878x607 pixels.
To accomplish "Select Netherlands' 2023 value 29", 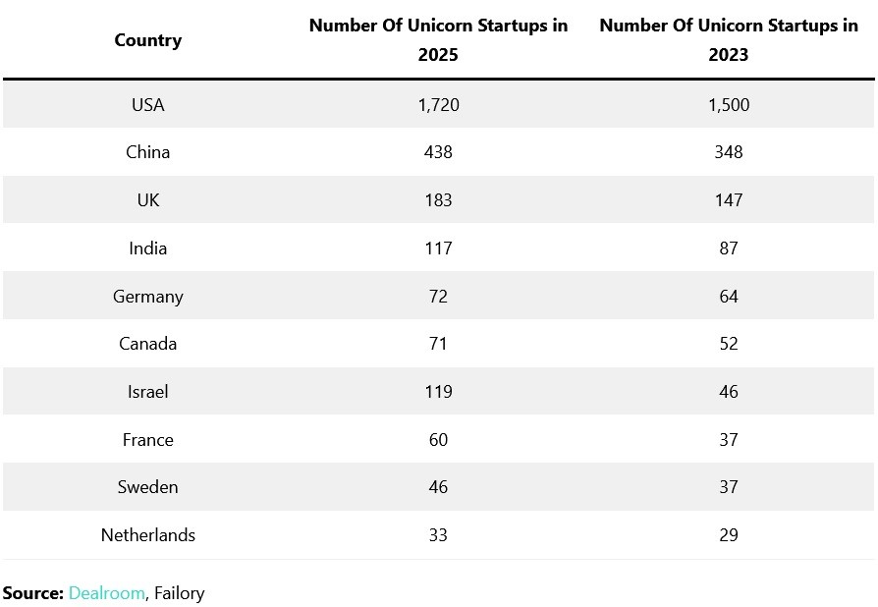I will coord(729,535).
